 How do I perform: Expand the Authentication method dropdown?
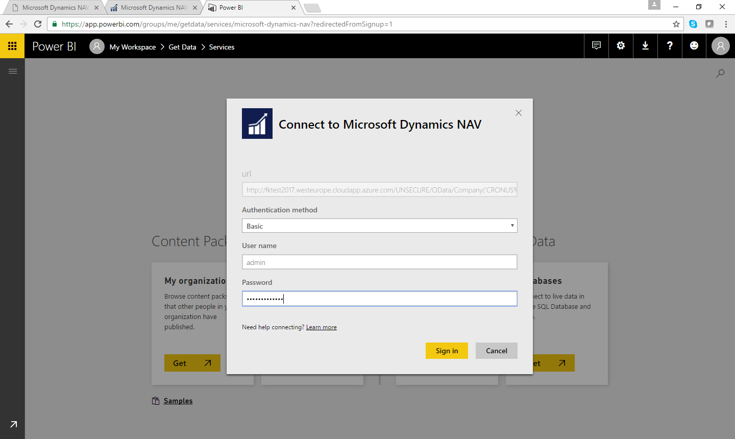pyautogui.click(x=379, y=226)
